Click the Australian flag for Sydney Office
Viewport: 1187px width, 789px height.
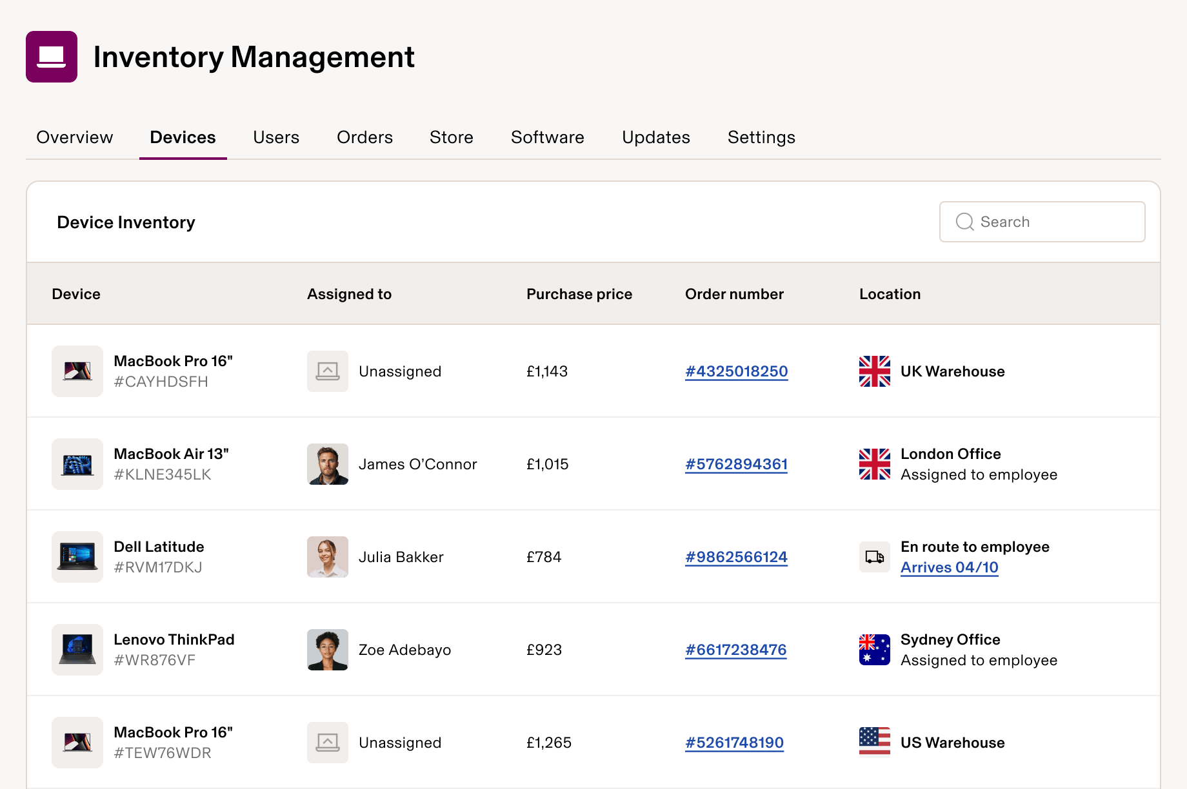pyautogui.click(x=875, y=650)
